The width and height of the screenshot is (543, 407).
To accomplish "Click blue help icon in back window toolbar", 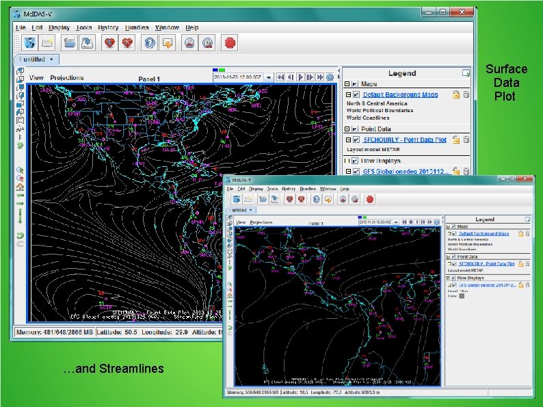I will click(149, 43).
